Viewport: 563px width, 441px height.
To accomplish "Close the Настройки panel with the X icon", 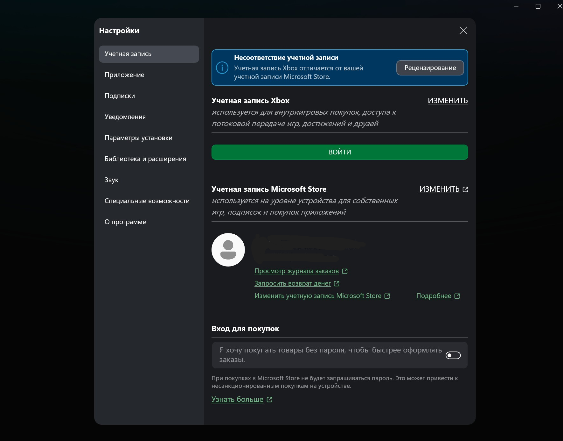I will pyautogui.click(x=463, y=30).
